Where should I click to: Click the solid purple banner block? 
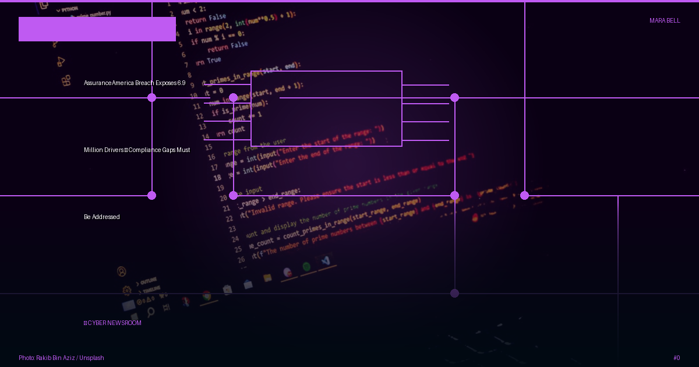(x=97, y=29)
